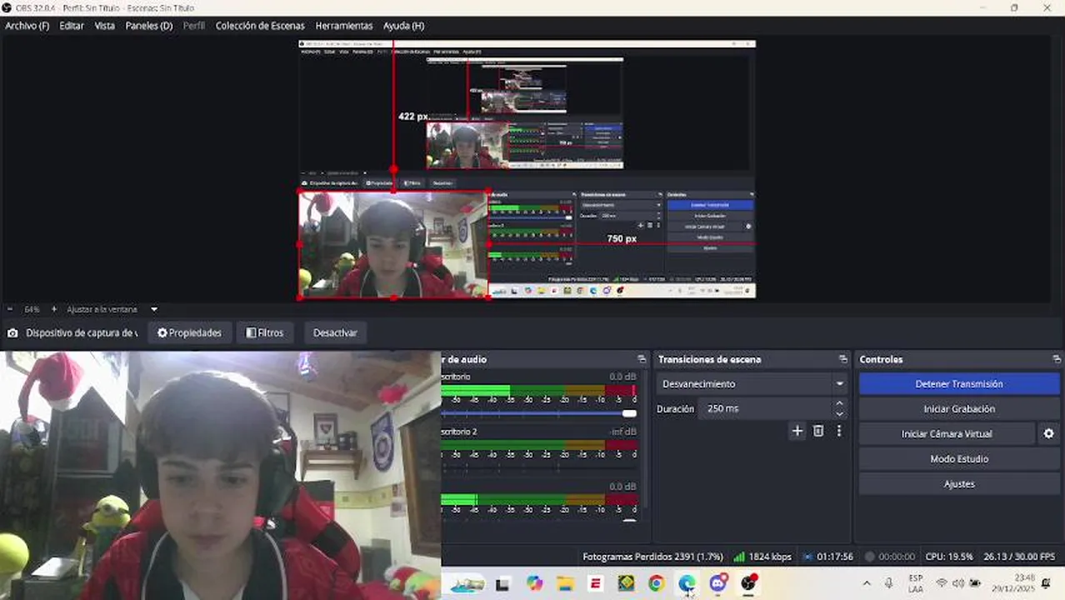Open source Propiedades
Screen dimensions: 1065x600
tap(189, 332)
